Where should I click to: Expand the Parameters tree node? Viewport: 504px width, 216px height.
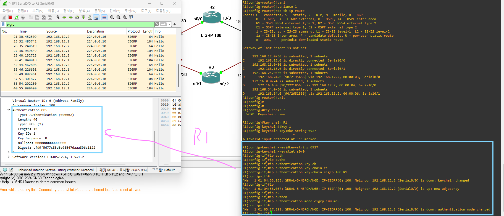click(x=9, y=152)
